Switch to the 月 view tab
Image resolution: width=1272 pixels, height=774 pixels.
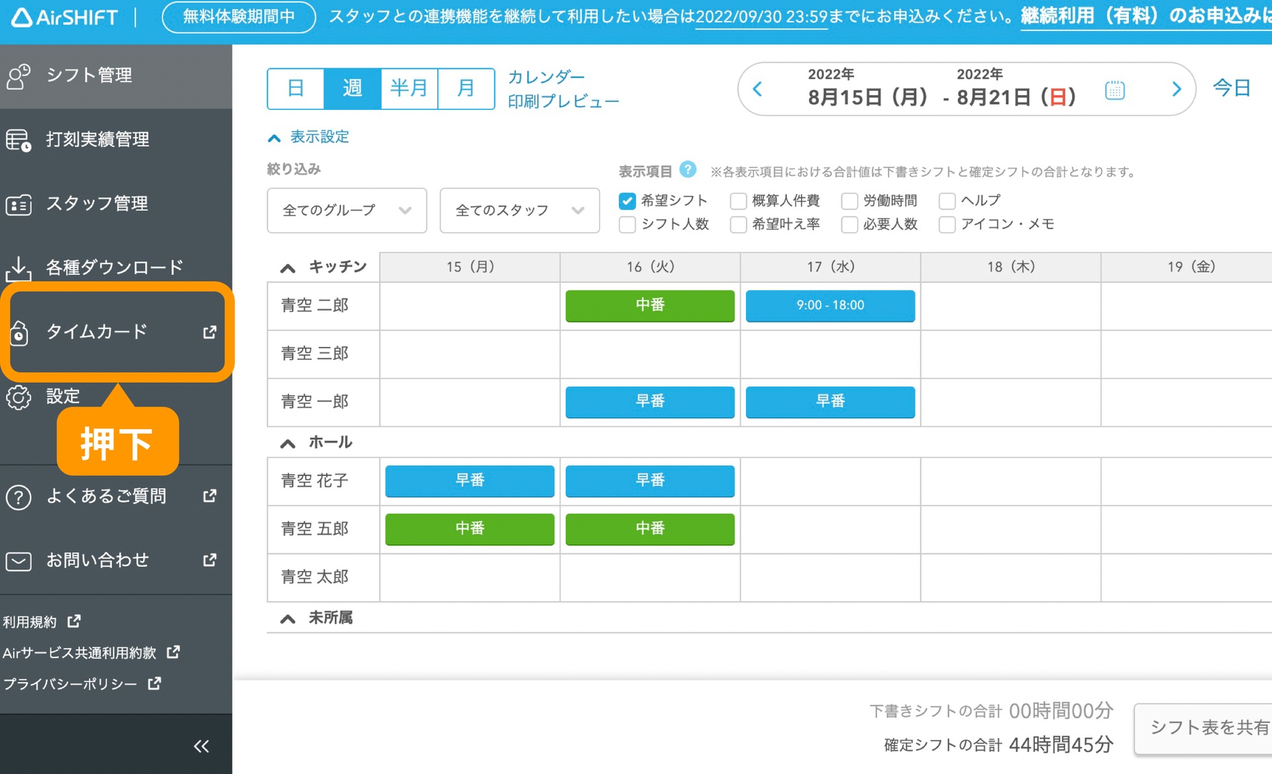pos(466,89)
